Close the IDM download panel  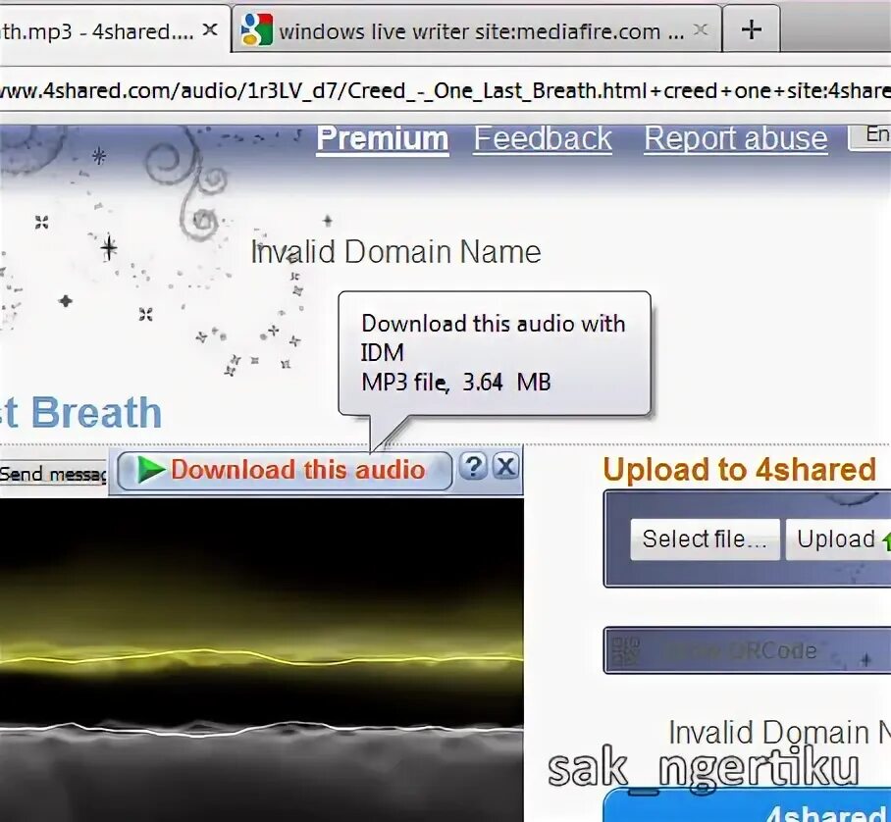click(505, 467)
